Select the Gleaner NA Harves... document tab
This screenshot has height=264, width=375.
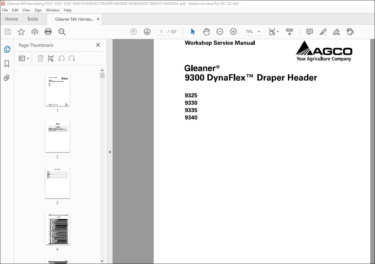[x=74, y=19]
